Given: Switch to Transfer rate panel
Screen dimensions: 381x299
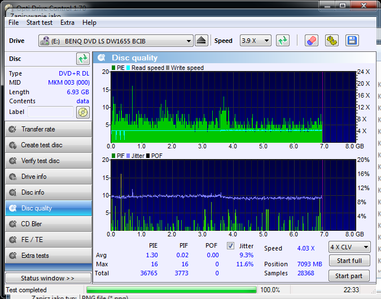Looking at the screenshot, I should [49, 129].
